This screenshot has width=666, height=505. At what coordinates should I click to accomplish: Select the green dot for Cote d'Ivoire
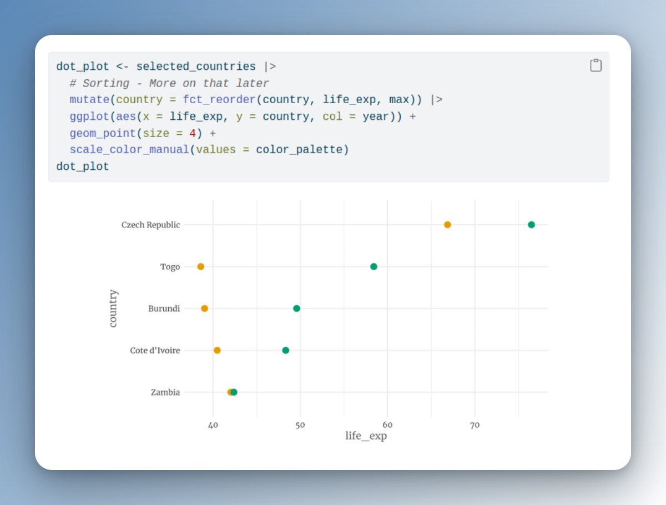286,350
